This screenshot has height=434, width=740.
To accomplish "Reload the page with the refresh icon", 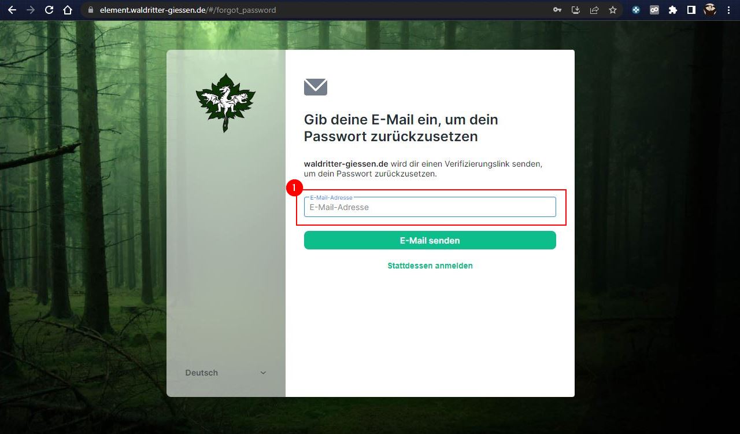I will [x=49, y=10].
